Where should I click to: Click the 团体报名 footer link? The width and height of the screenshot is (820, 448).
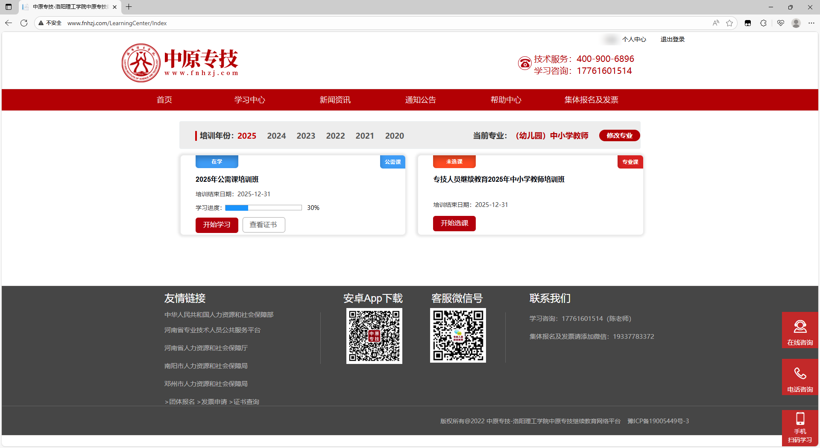coord(180,401)
